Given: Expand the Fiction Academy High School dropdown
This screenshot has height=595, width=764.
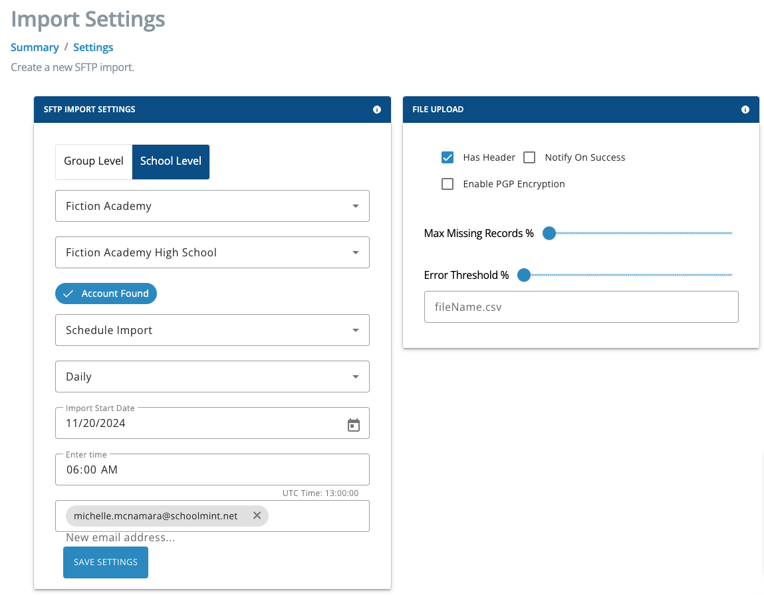Looking at the screenshot, I should coord(212,252).
